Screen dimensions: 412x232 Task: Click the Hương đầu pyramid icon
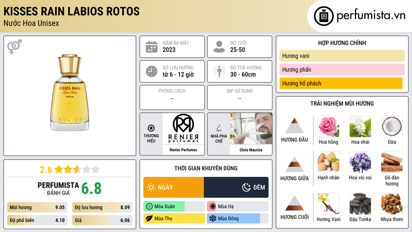tap(295, 126)
